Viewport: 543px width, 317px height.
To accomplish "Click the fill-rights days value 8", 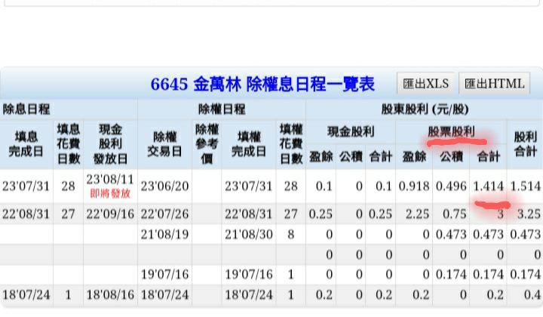I will click(291, 235).
